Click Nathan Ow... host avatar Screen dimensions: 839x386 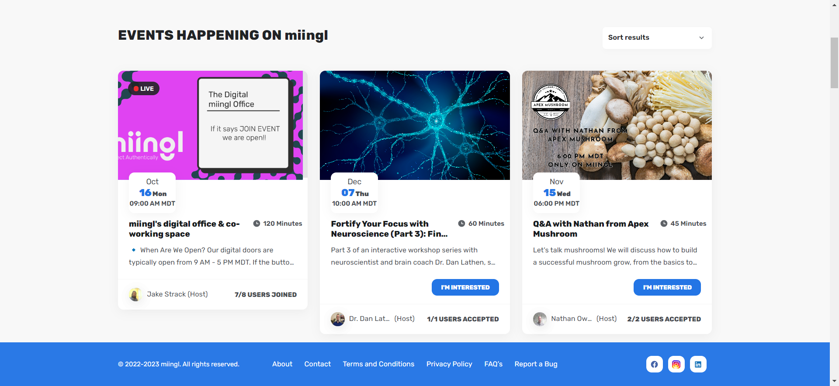pyautogui.click(x=540, y=319)
